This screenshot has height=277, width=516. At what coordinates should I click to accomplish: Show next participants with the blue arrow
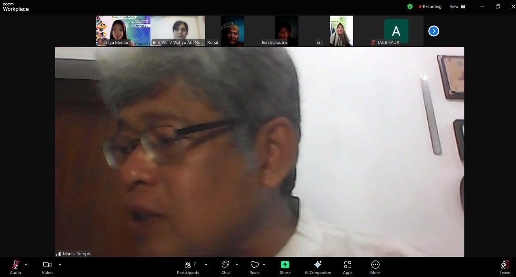[433, 31]
